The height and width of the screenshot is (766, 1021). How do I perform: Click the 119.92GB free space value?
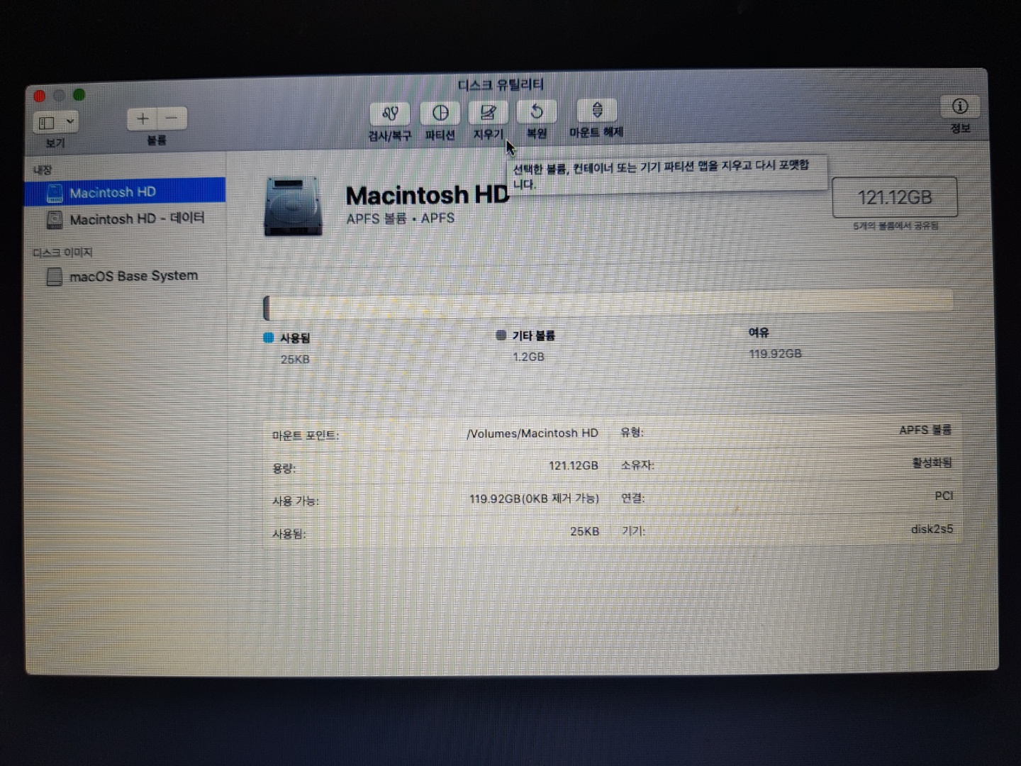point(775,353)
